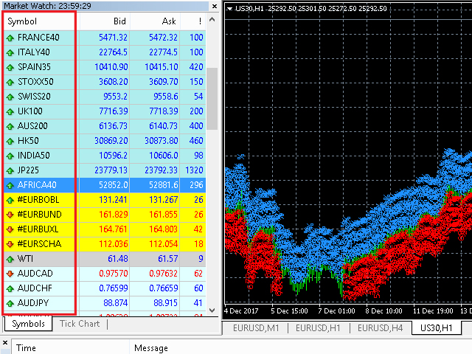
Task: Click the Market Watch scroll up arrow
Action: coord(212,20)
